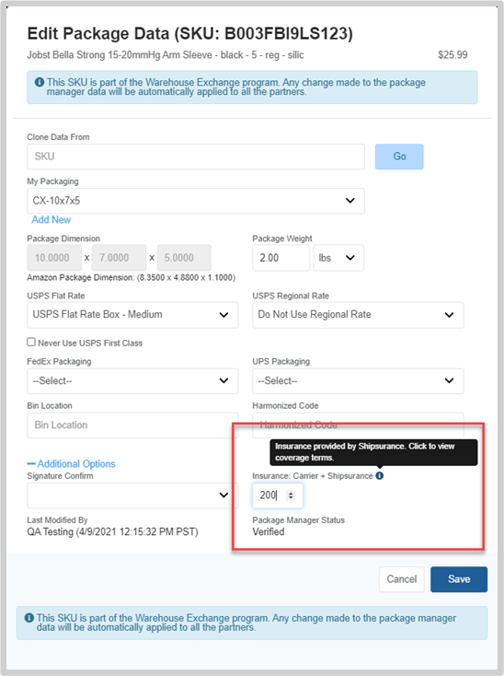This screenshot has height=676, width=504.
Task: Click the info icon in top Warehouse Exchange banner
Action: point(40,81)
